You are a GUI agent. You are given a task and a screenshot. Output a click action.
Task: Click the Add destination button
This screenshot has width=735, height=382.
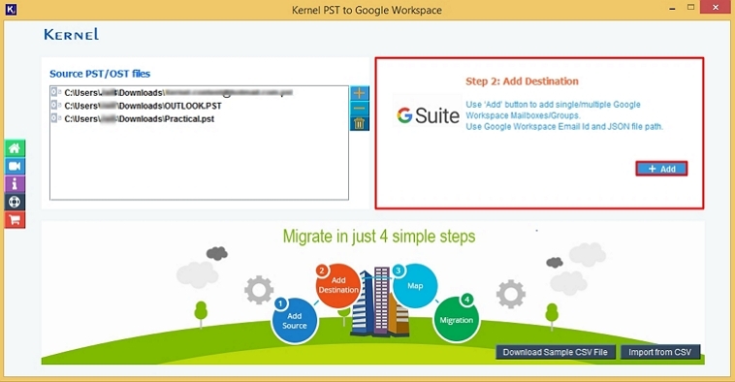point(661,169)
